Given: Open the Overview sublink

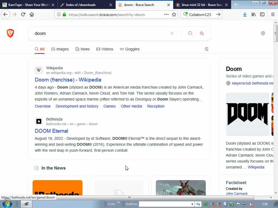Looking at the screenshot, I should coord(43,106).
